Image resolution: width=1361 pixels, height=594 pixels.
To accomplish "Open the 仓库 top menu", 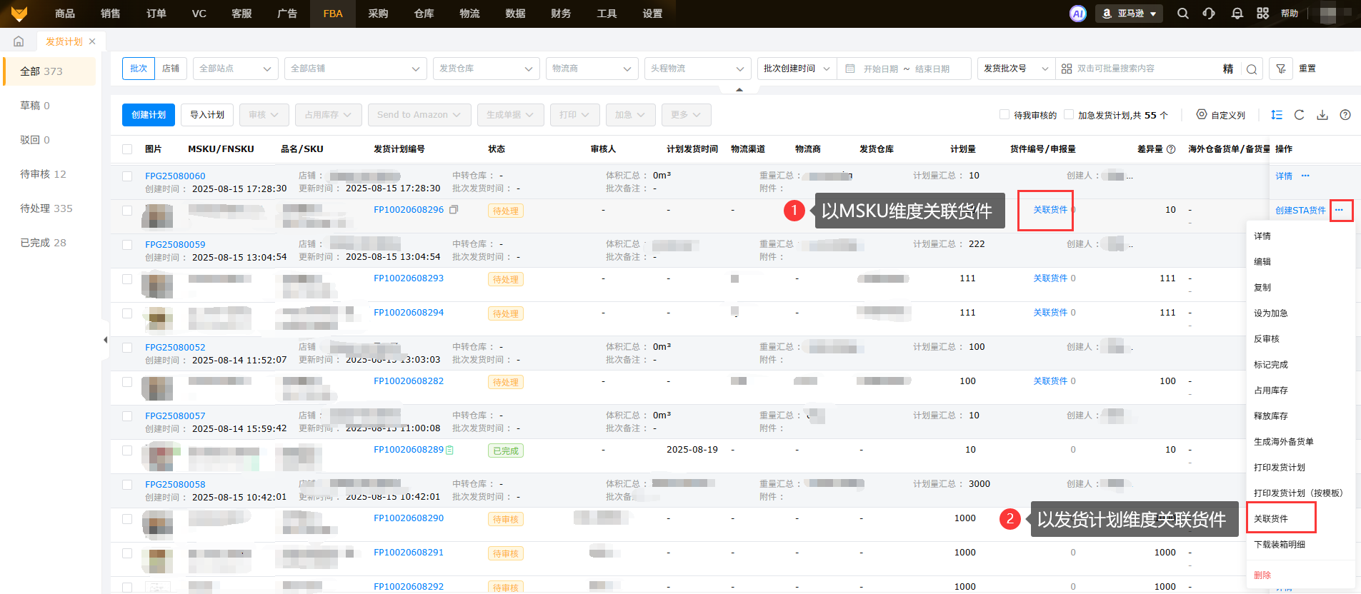I will point(424,14).
